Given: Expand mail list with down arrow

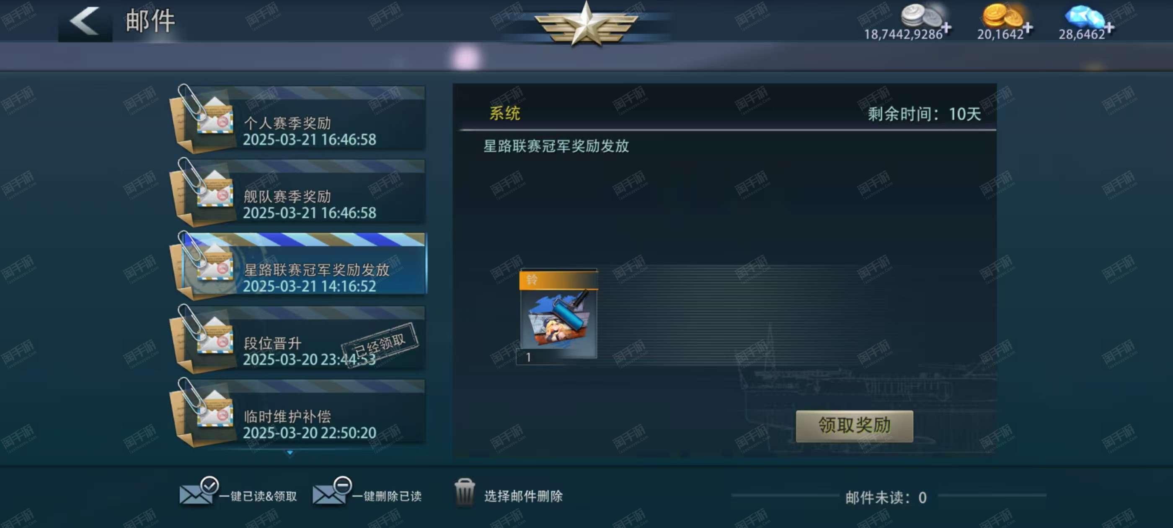Looking at the screenshot, I should [x=289, y=453].
